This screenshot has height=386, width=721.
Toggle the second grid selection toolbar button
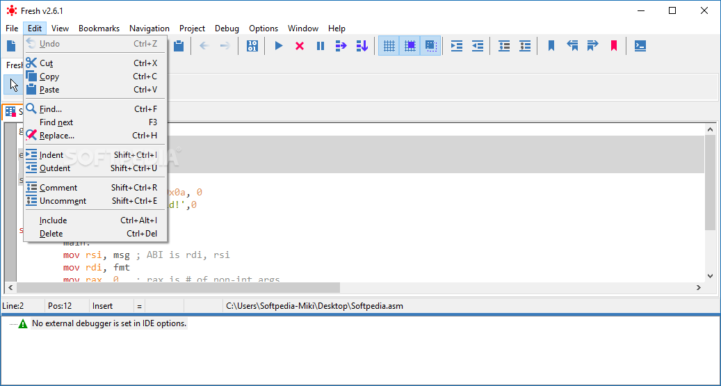point(410,45)
